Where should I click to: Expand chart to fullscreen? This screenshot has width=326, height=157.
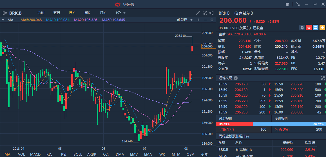click(205, 13)
